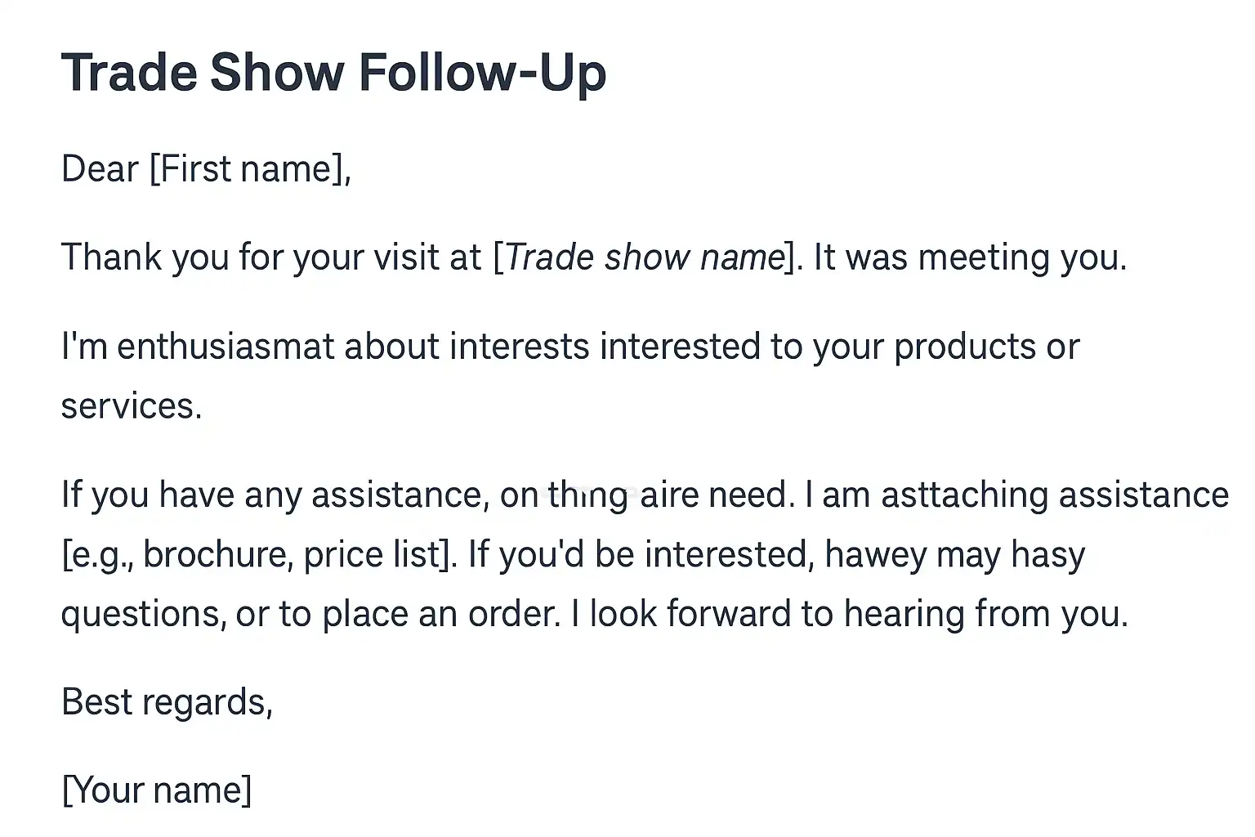Image resolution: width=1255 pixels, height=837 pixels.
Task: Click the phrase It was meeting you
Action: [x=970, y=257]
